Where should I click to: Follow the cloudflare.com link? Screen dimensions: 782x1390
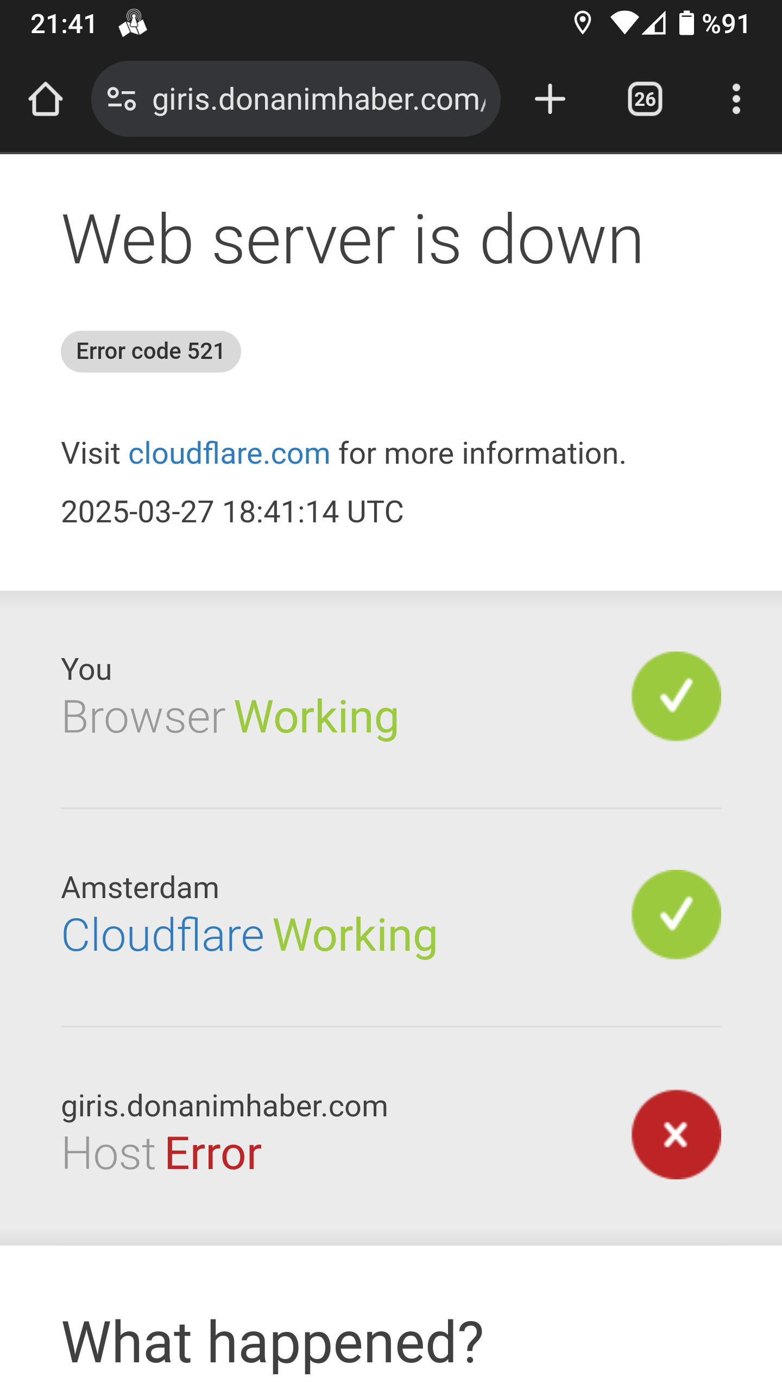pyautogui.click(x=229, y=453)
